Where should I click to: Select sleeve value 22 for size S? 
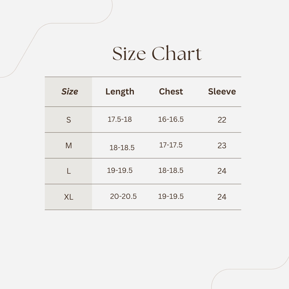(222, 120)
